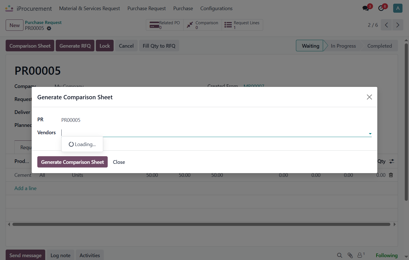Screen dimensions: 409x260
Task: Go to the next record arrow
Action: (398, 25)
